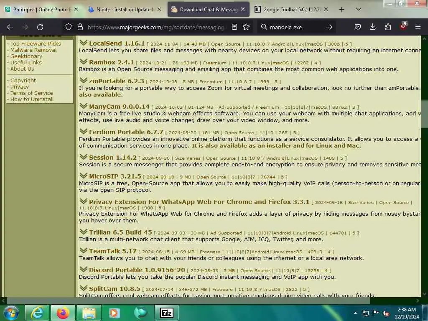The height and width of the screenshot is (321, 428).
Task: Click download arrow icon beside Rambox
Action: (84, 62)
